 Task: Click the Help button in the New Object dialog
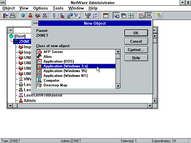pyautogui.click(x=136, y=58)
